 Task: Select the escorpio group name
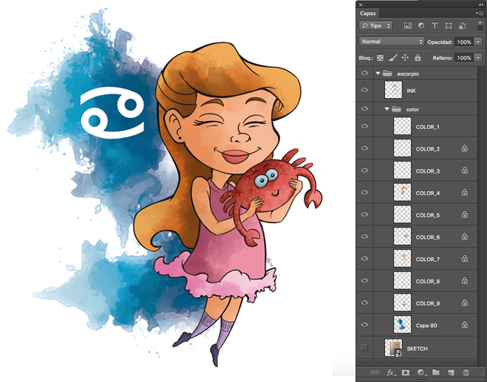click(408, 74)
